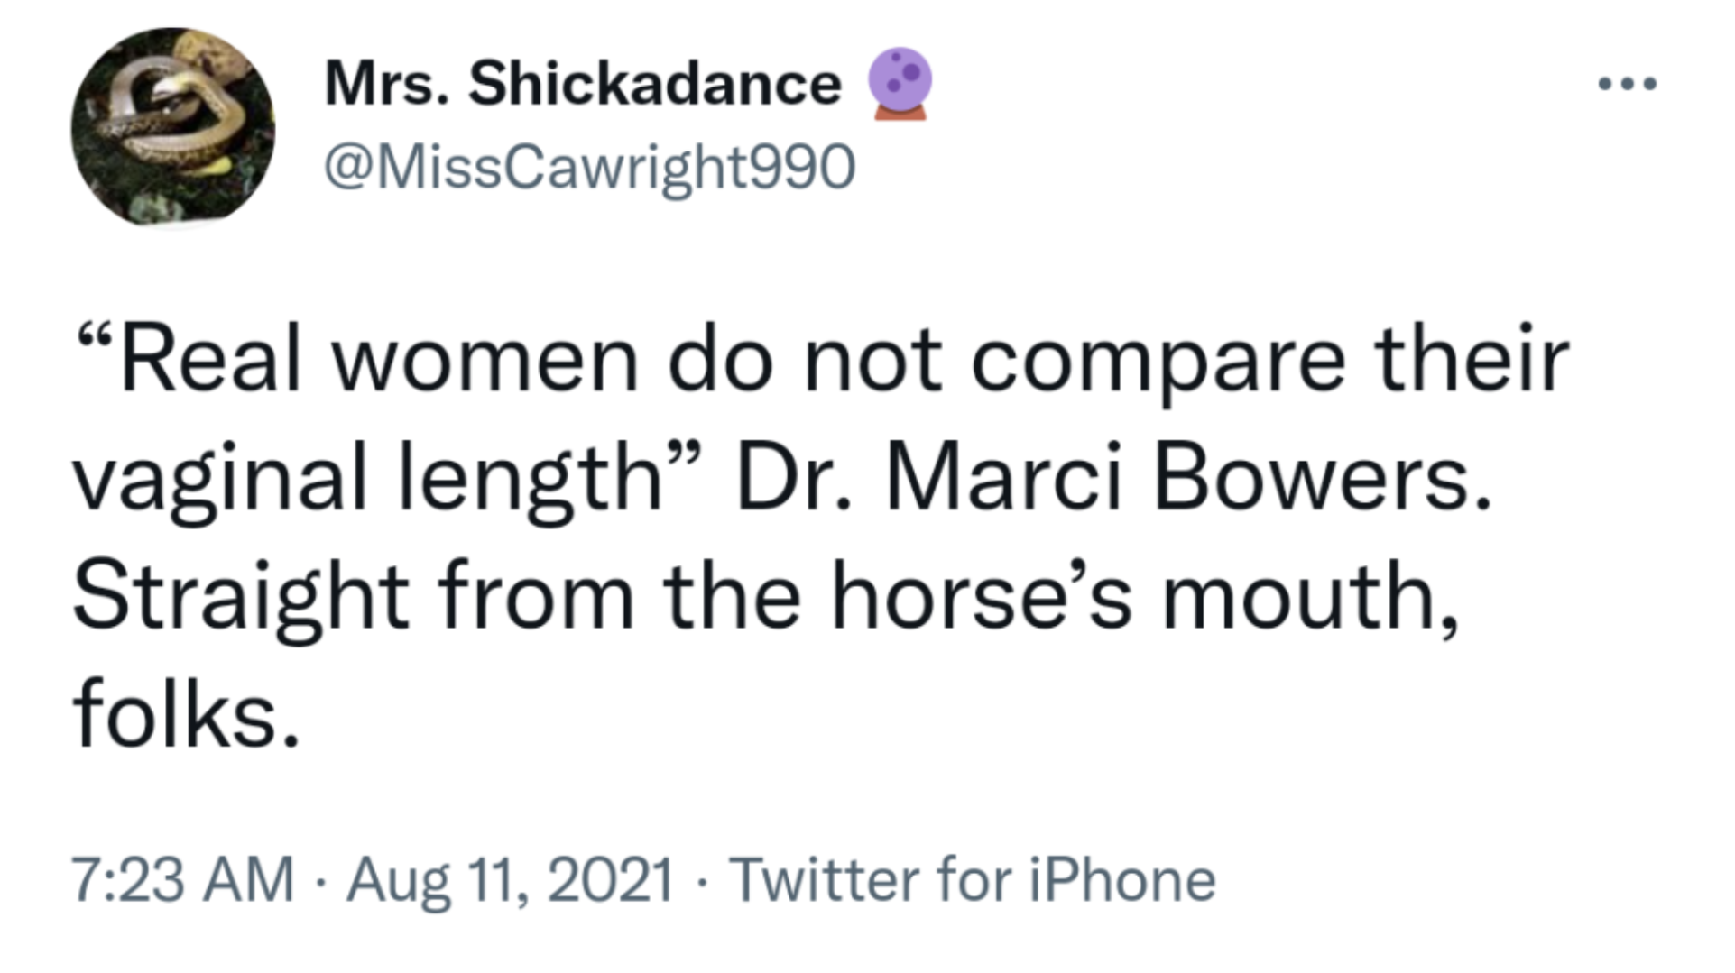Click the Twitter for iPhone source label
The image size is (1735, 973).
[x=973, y=879]
